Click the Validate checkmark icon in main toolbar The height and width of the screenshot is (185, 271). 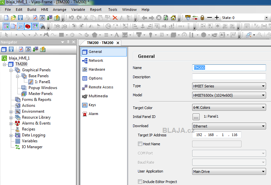click(x=35, y=18)
